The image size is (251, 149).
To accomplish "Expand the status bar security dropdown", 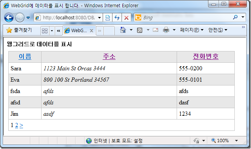I will click(203, 141).
